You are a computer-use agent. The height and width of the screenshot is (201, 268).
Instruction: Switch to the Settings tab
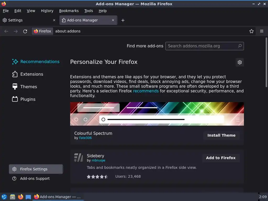click(x=29, y=20)
